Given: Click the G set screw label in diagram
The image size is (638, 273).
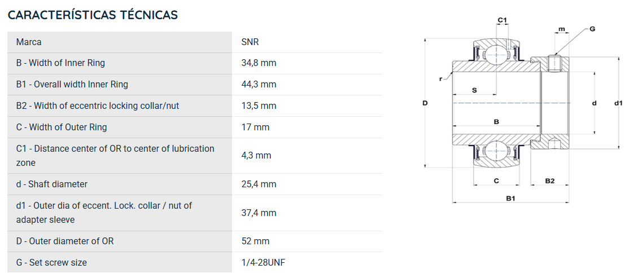Looking at the screenshot, I should point(592,29).
